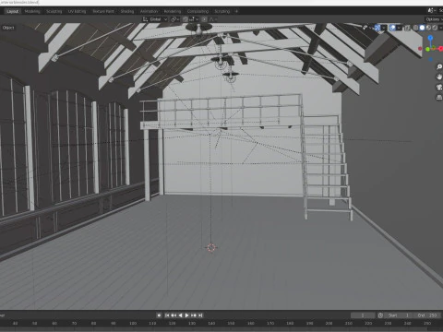Open the Global transform orientation dropdown
Image resolution: width=443 pixels, height=332 pixels.
(x=155, y=19)
